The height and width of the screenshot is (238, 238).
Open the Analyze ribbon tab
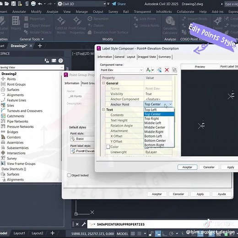pos(52,11)
